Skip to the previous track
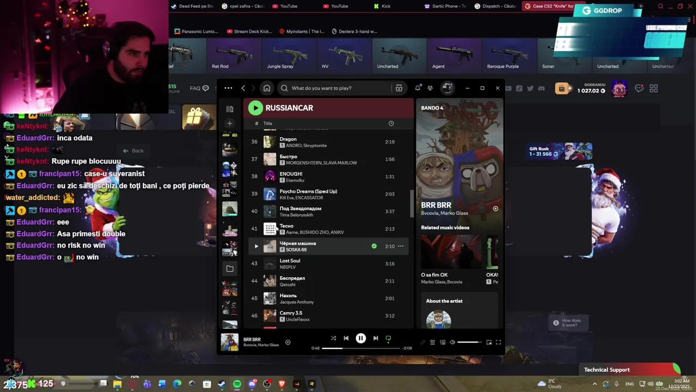This screenshot has height=392, width=696. tap(346, 338)
